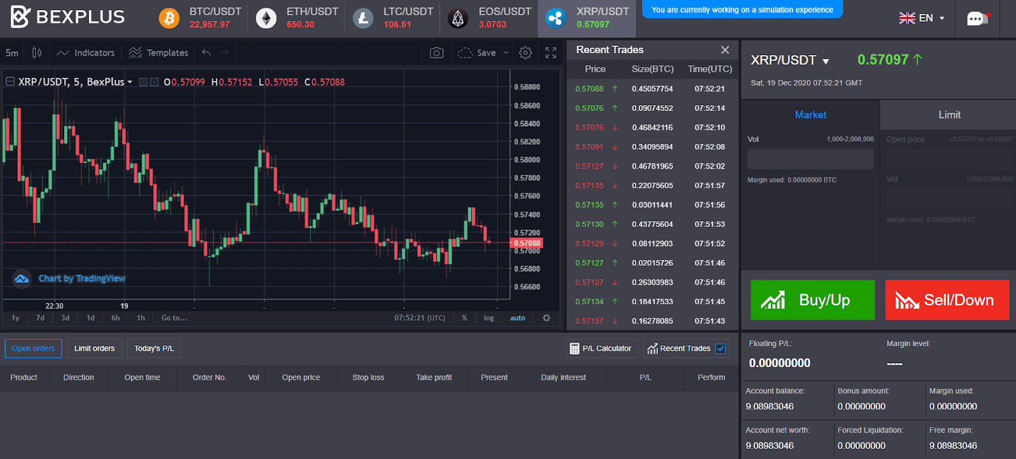This screenshot has height=459, width=1016.
Task: Toggle log scale on chart
Action: pos(488,318)
